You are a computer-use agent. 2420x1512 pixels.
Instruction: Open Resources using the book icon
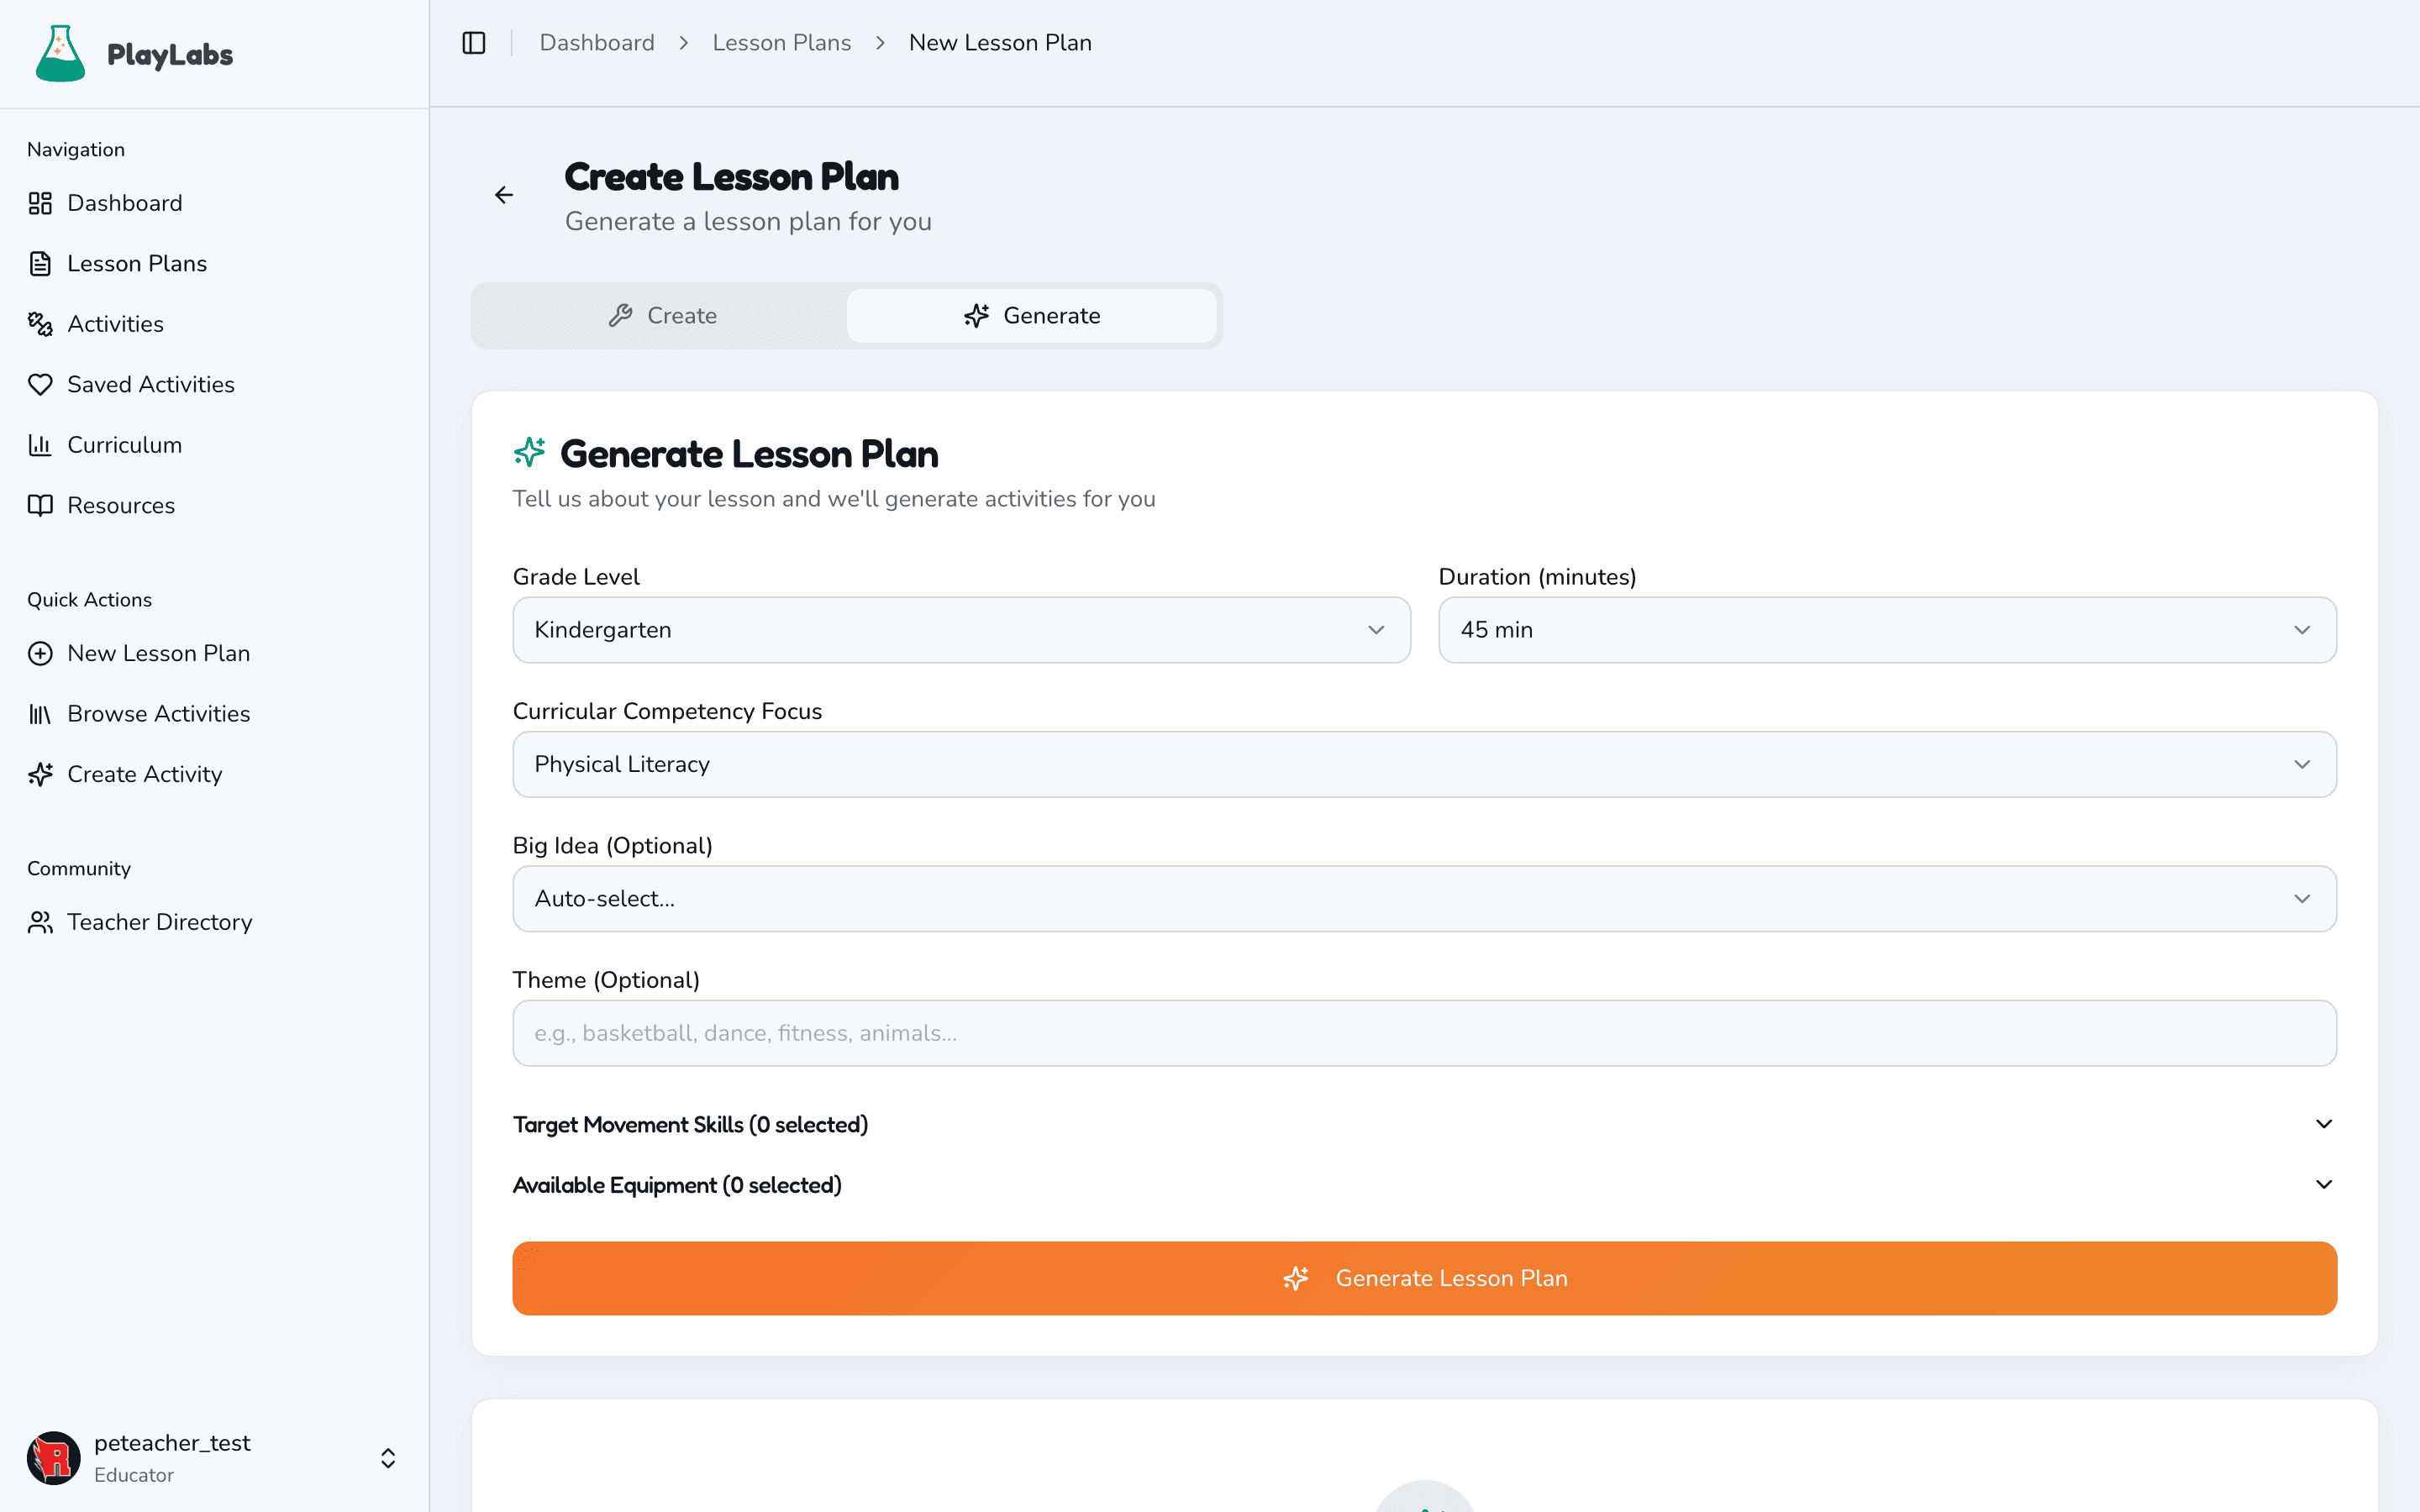pos(40,505)
